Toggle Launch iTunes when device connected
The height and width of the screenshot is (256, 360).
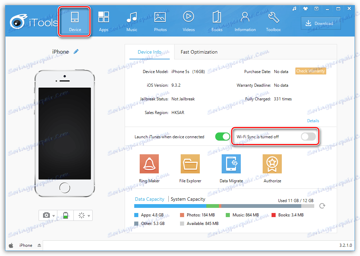click(222, 137)
